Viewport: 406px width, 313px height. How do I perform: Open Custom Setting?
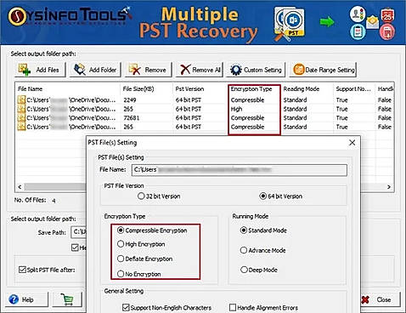(x=256, y=70)
